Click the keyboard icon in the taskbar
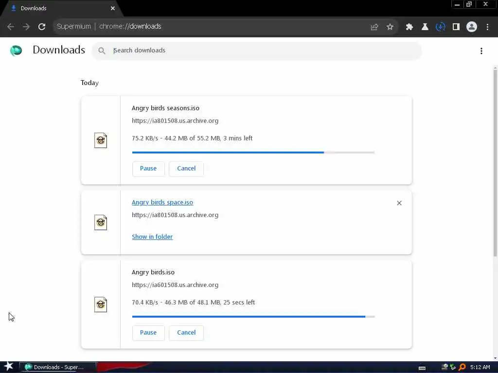 422,368
